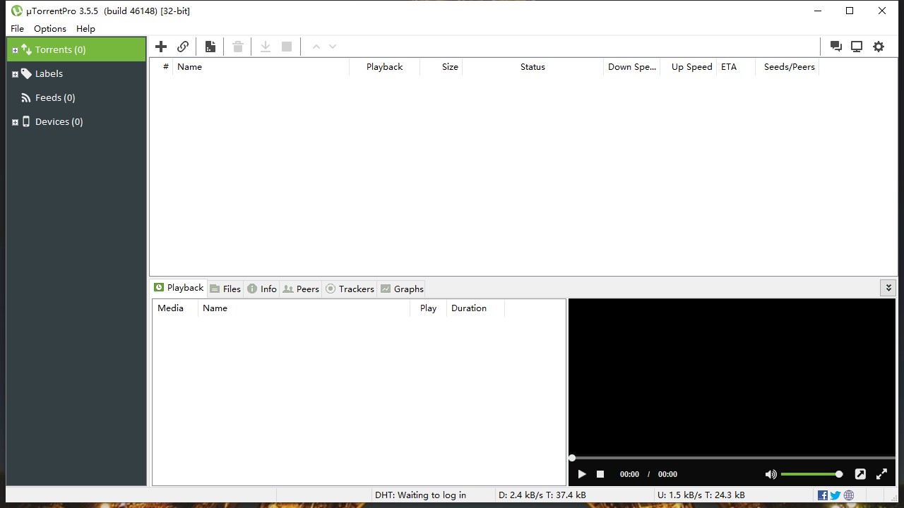
Task: Expand the Torrents tree node
Action: [15, 50]
